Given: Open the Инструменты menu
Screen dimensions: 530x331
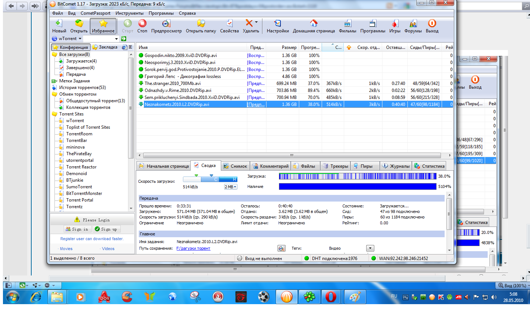Looking at the screenshot, I should [129, 13].
